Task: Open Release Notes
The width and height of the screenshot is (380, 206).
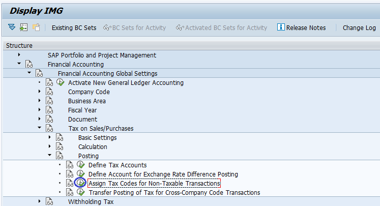Action: [x=306, y=28]
